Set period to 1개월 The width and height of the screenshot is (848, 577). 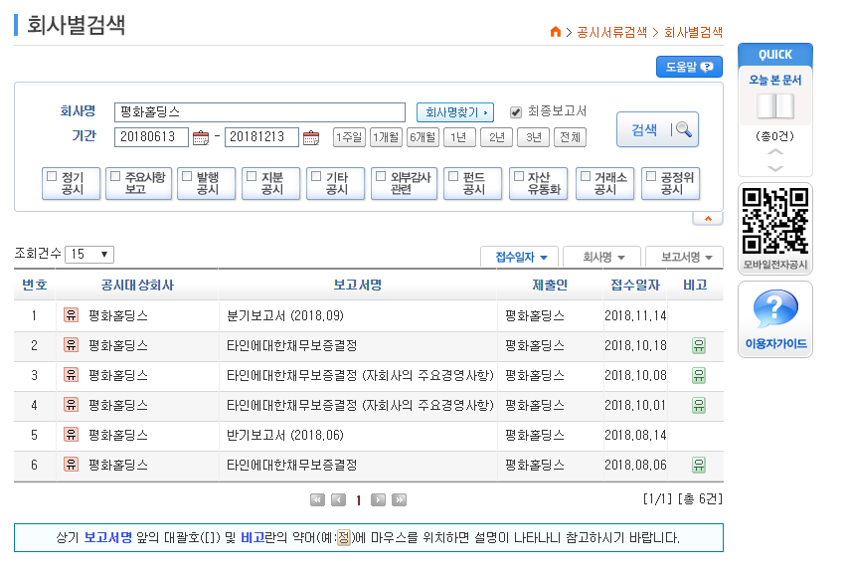click(x=386, y=137)
